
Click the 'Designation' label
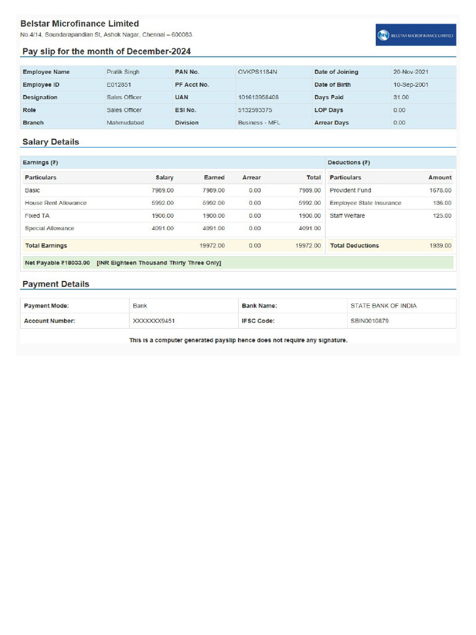point(40,97)
